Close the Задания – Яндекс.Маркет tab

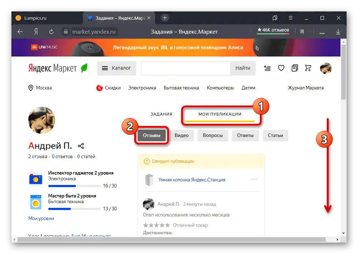149,18
